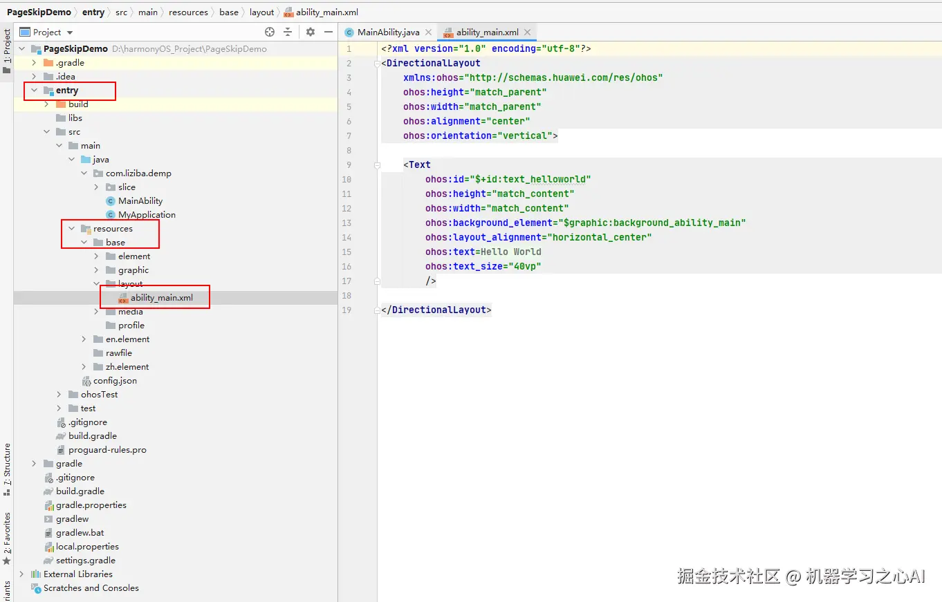Screen dimensions: 942x602
Task: Click the gradle.properties file icon
Action: (48, 505)
